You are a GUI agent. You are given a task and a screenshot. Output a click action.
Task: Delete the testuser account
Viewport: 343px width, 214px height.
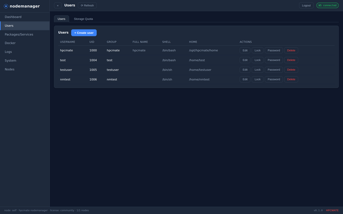click(291, 70)
